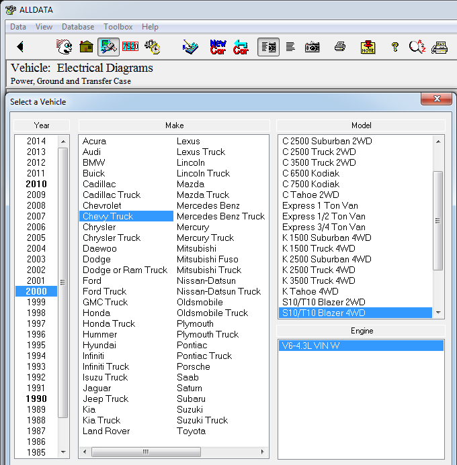Click the ALLDATA title bar app icon
Viewport: 457px width, 465px height.
point(11,10)
